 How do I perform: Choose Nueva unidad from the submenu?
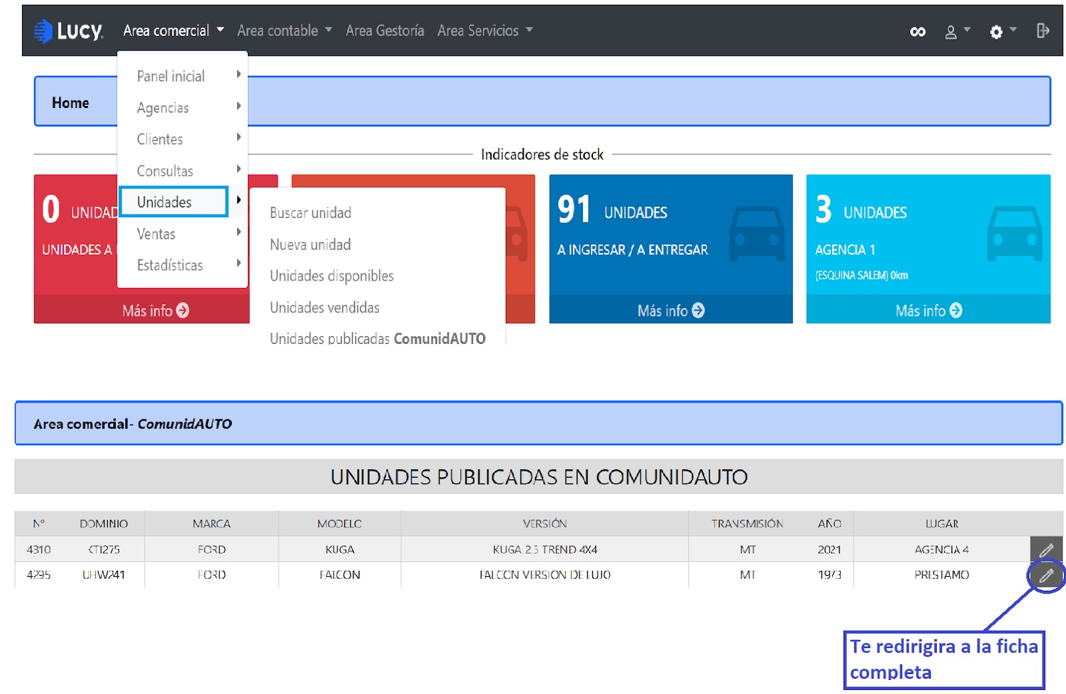310,245
